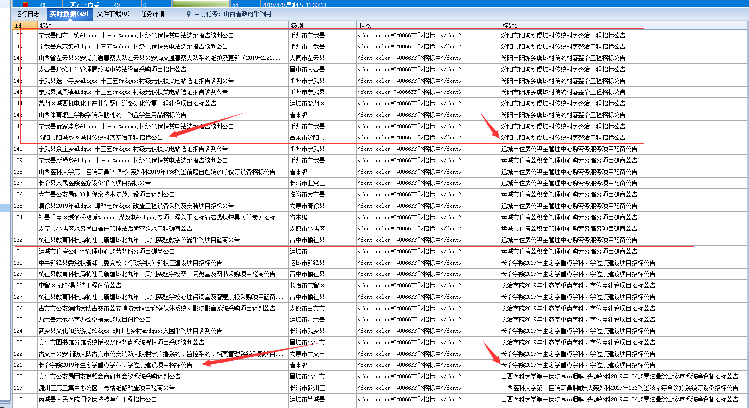Select the 运城市盐湖区 level cell
The width and height of the screenshot is (749, 408).
(323, 103)
